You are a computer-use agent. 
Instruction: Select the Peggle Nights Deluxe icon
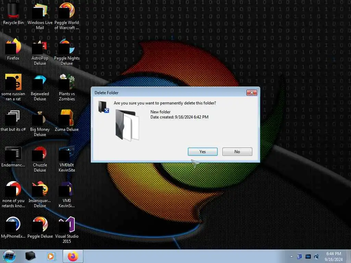pyautogui.click(x=67, y=52)
